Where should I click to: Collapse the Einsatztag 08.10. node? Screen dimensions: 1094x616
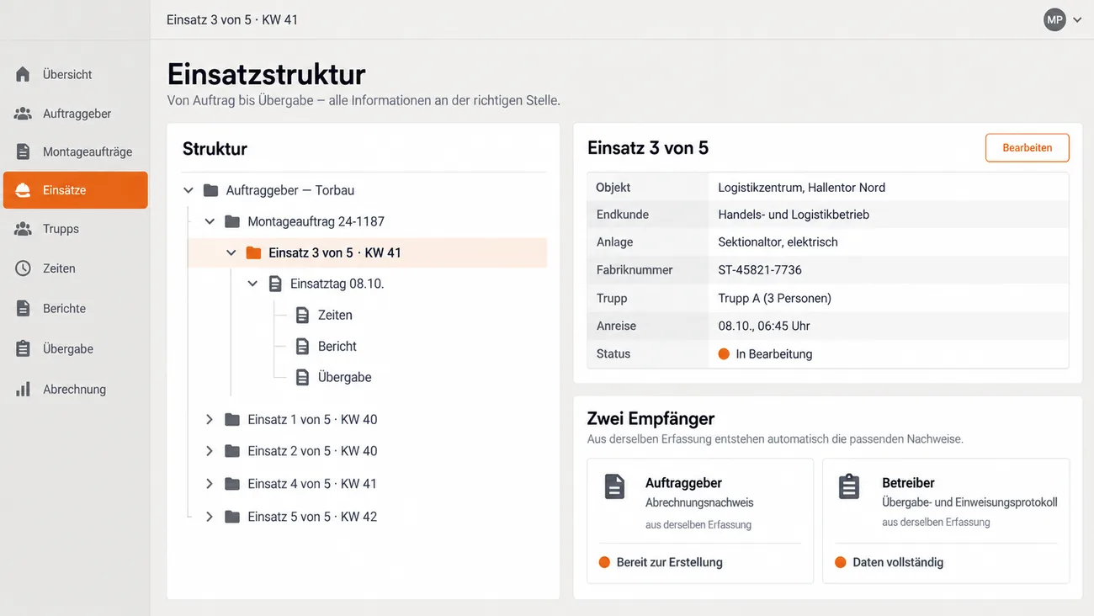pos(252,284)
